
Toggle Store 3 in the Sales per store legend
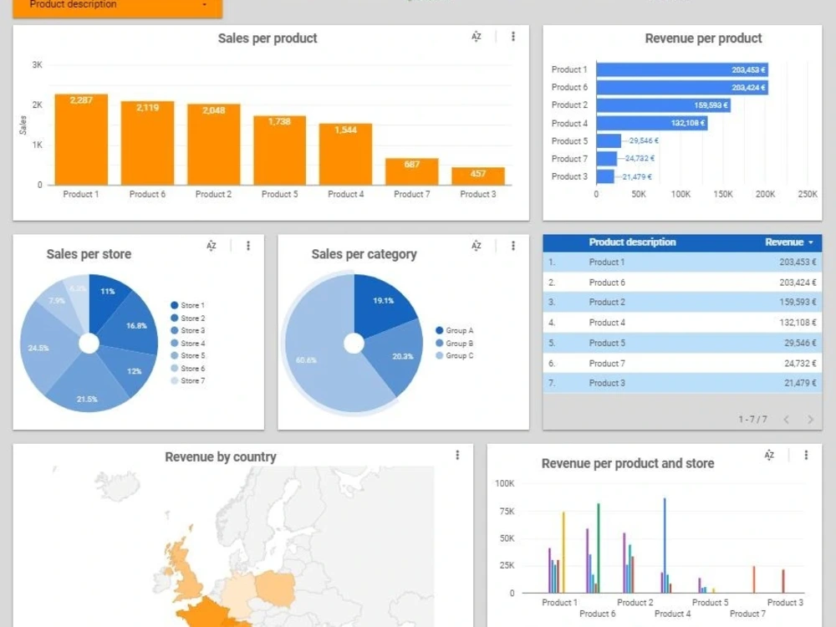(191, 330)
